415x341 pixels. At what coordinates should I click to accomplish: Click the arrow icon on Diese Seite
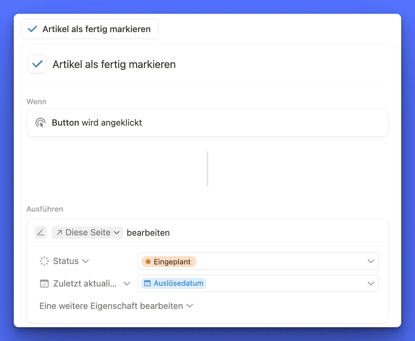pos(59,233)
